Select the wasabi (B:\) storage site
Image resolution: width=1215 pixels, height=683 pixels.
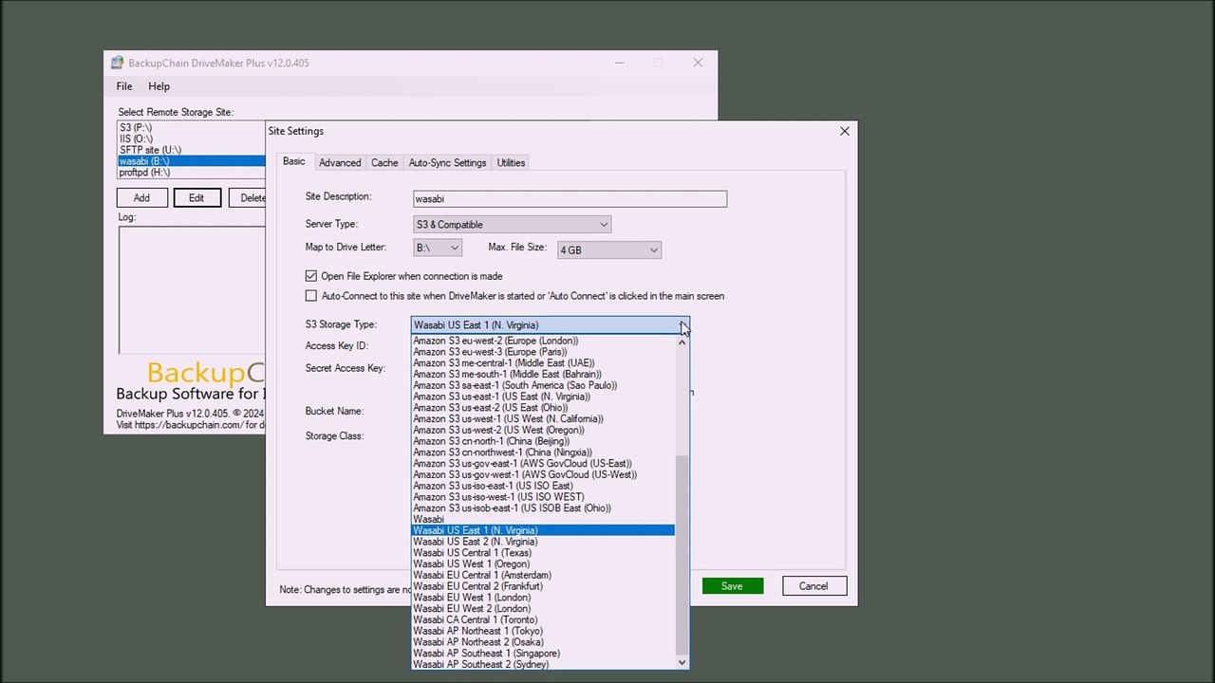click(x=191, y=161)
